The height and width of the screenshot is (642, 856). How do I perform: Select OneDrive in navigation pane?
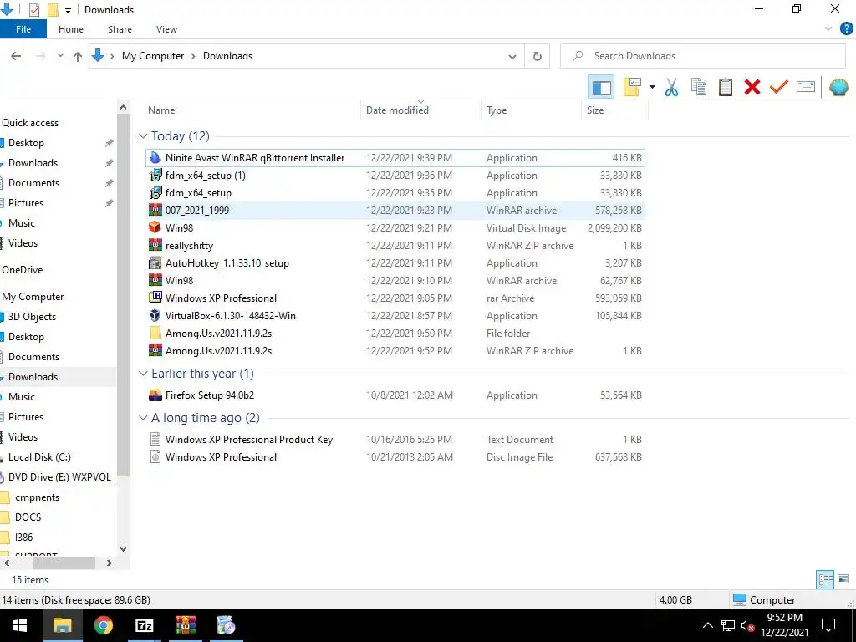pos(22,270)
